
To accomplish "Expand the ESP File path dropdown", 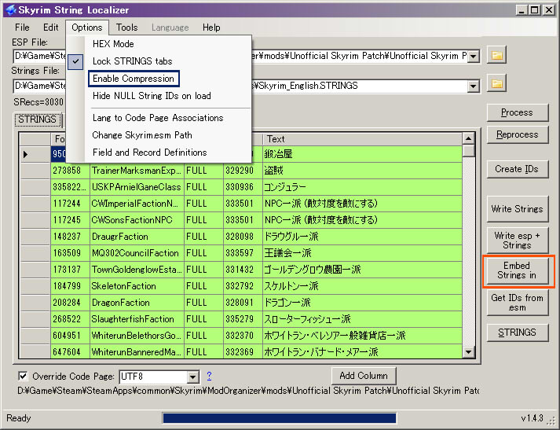I will coord(474,56).
